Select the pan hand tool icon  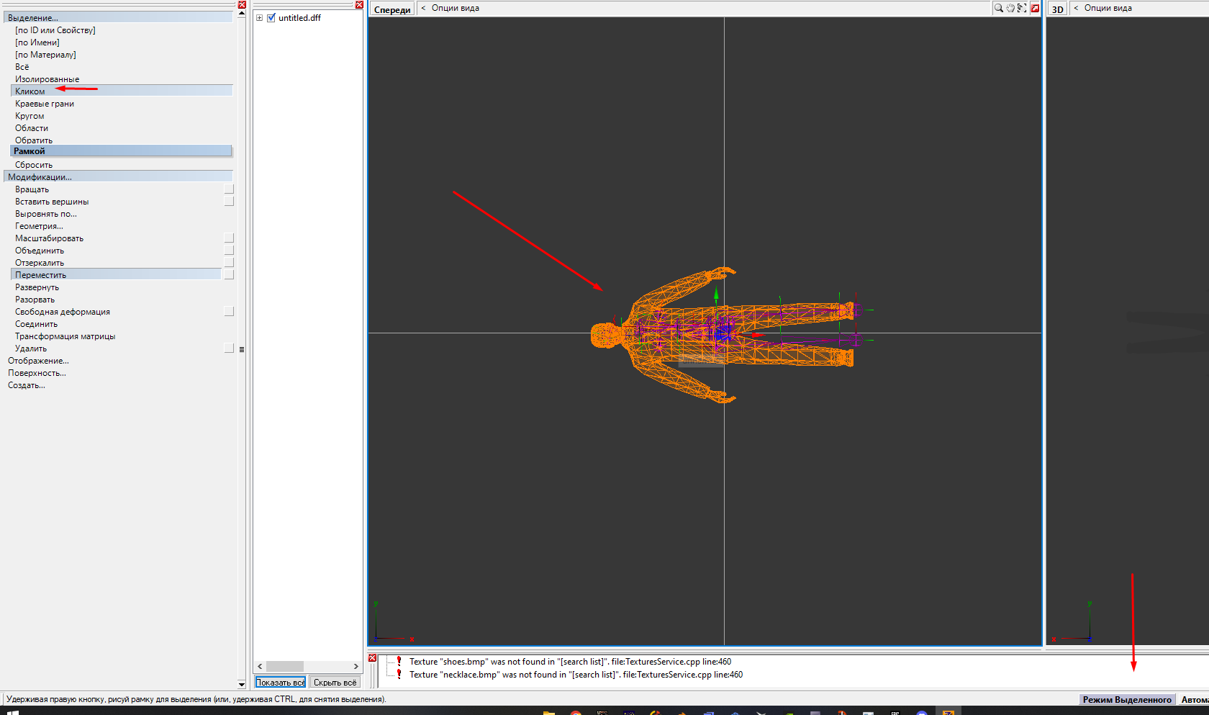tap(1010, 8)
